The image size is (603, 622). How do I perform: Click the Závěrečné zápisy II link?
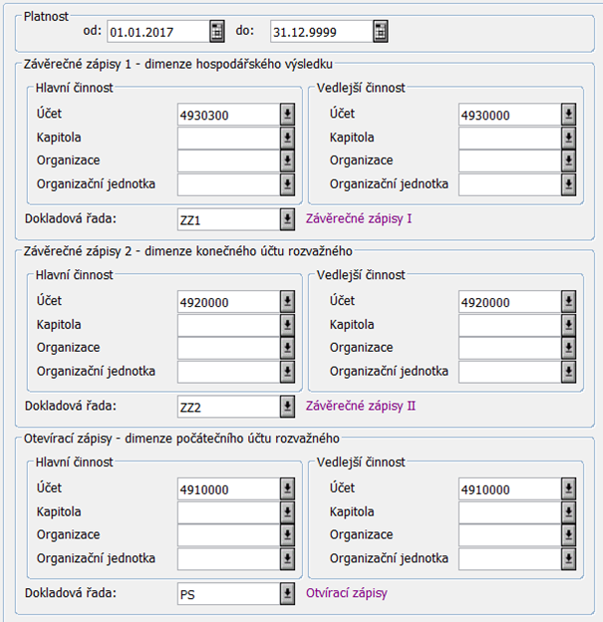click(361, 406)
